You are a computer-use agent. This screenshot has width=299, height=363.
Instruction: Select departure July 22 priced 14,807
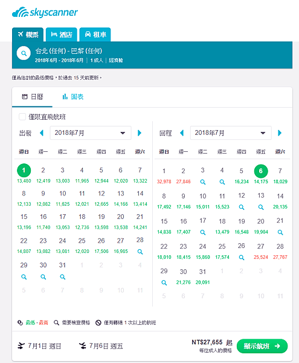[24, 246]
